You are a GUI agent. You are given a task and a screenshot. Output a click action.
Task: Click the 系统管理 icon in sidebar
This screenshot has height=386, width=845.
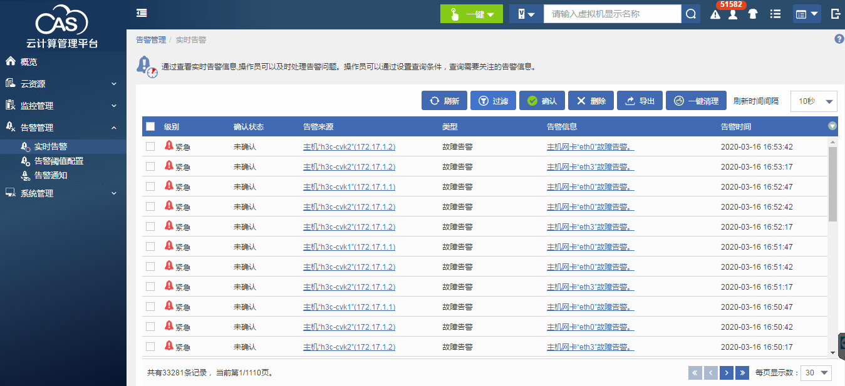(x=11, y=193)
